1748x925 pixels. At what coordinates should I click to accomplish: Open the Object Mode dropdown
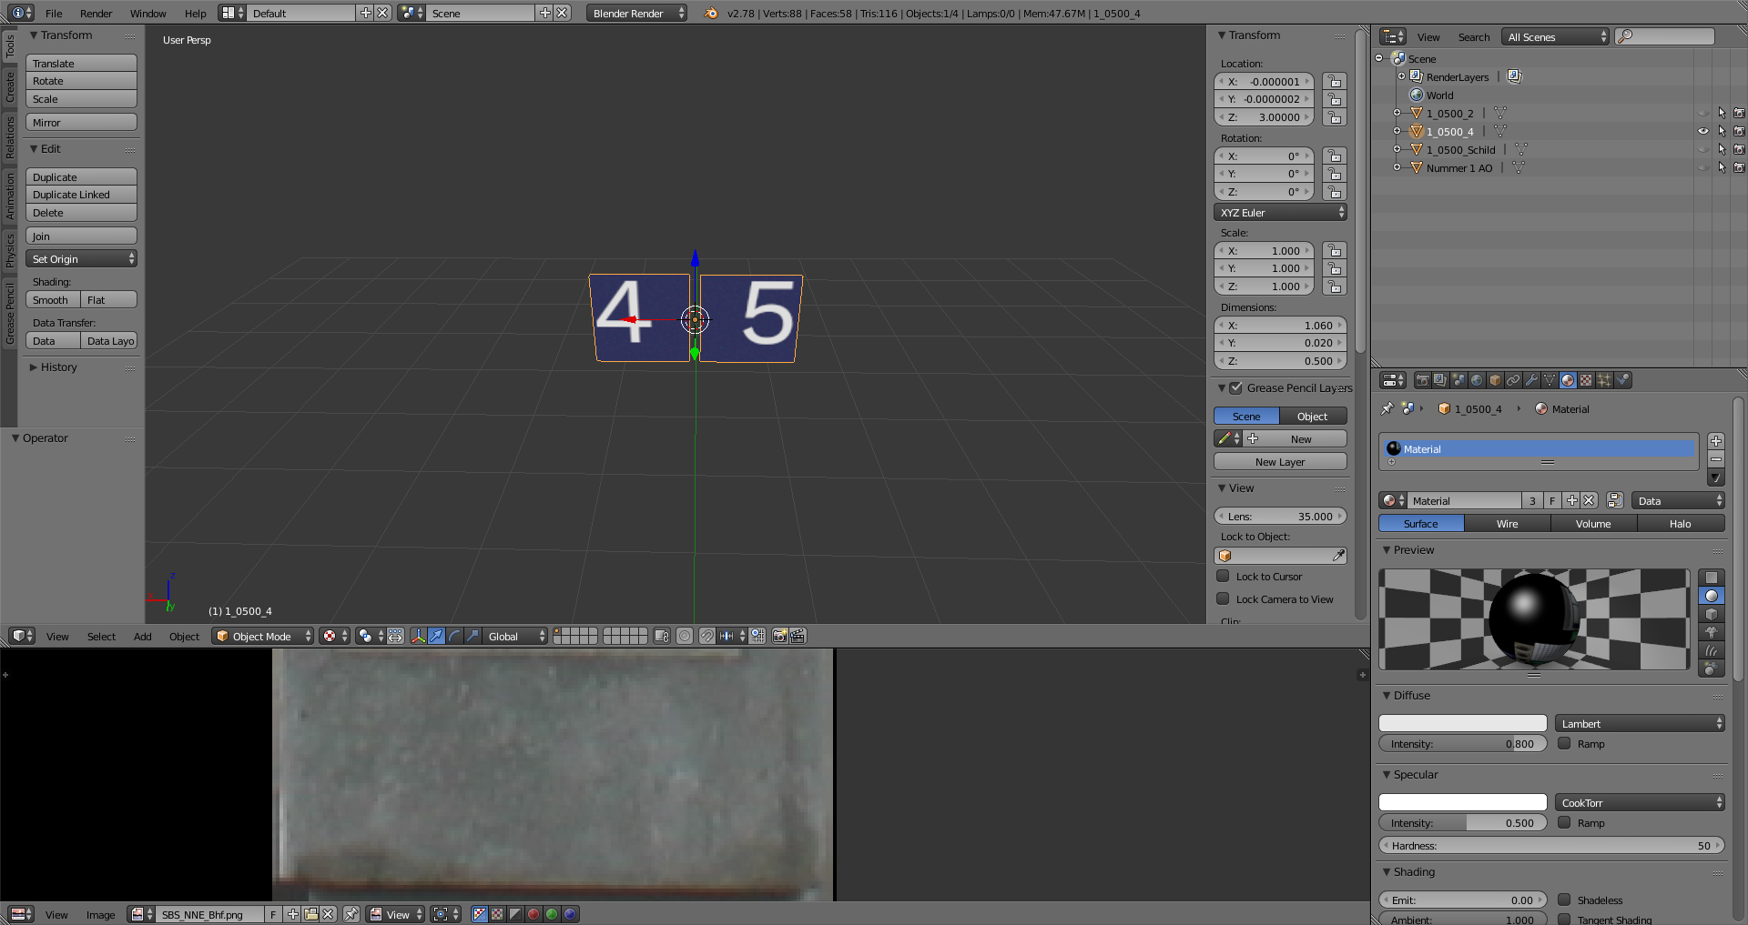[262, 636]
